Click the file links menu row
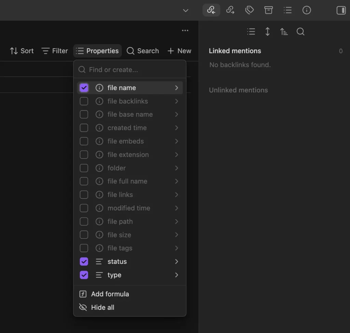The height and width of the screenshot is (333, 350). point(130,195)
